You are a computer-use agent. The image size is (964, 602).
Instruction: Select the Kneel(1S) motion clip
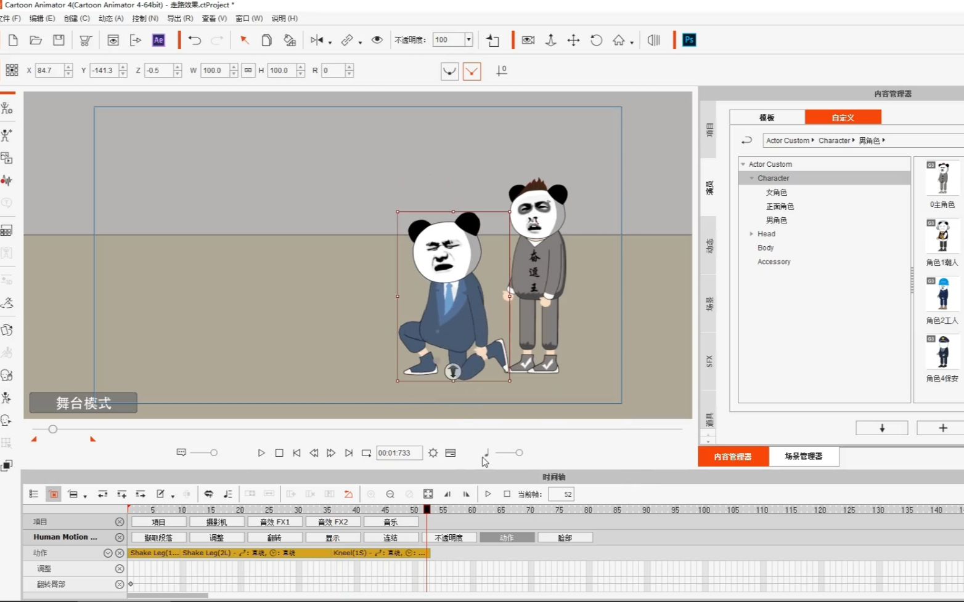(380, 553)
